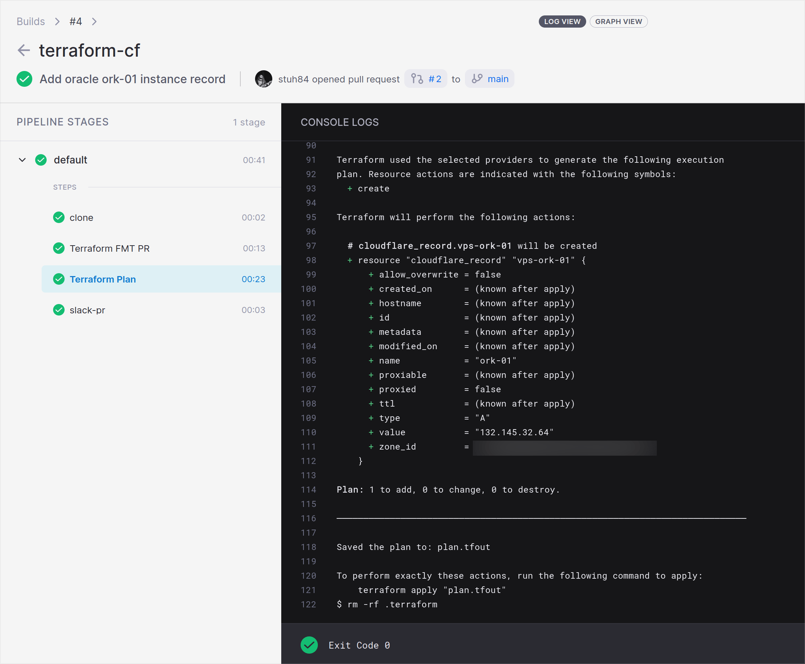The image size is (805, 664).
Task: Click the green check on the default stage header
Action: point(41,160)
